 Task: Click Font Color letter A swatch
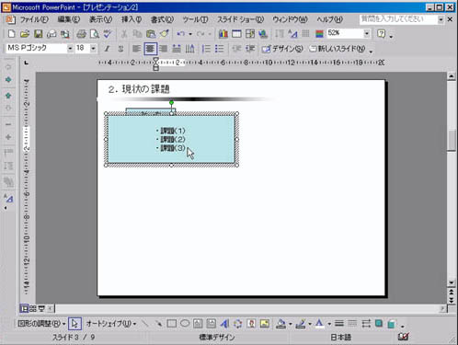point(319,324)
